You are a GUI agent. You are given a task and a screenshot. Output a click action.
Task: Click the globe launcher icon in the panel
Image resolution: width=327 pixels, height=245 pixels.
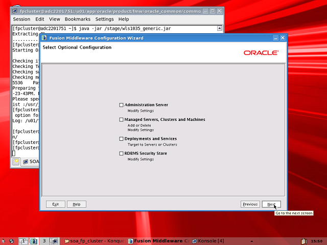point(11,241)
